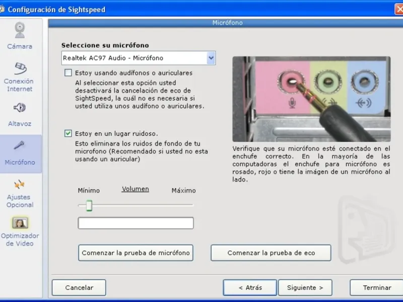The width and height of the screenshot is (403, 302).
Task: Click the Terminar button
Action: click(x=377, y=287)
